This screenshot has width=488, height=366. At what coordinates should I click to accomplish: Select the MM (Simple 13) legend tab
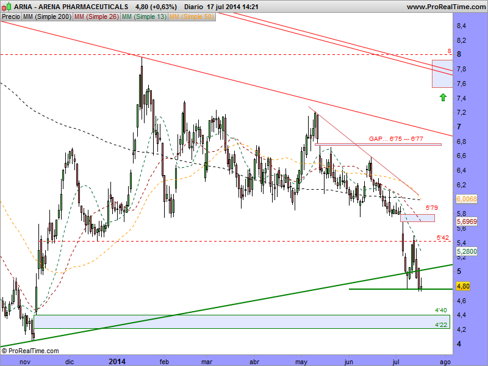pos(144,17)
